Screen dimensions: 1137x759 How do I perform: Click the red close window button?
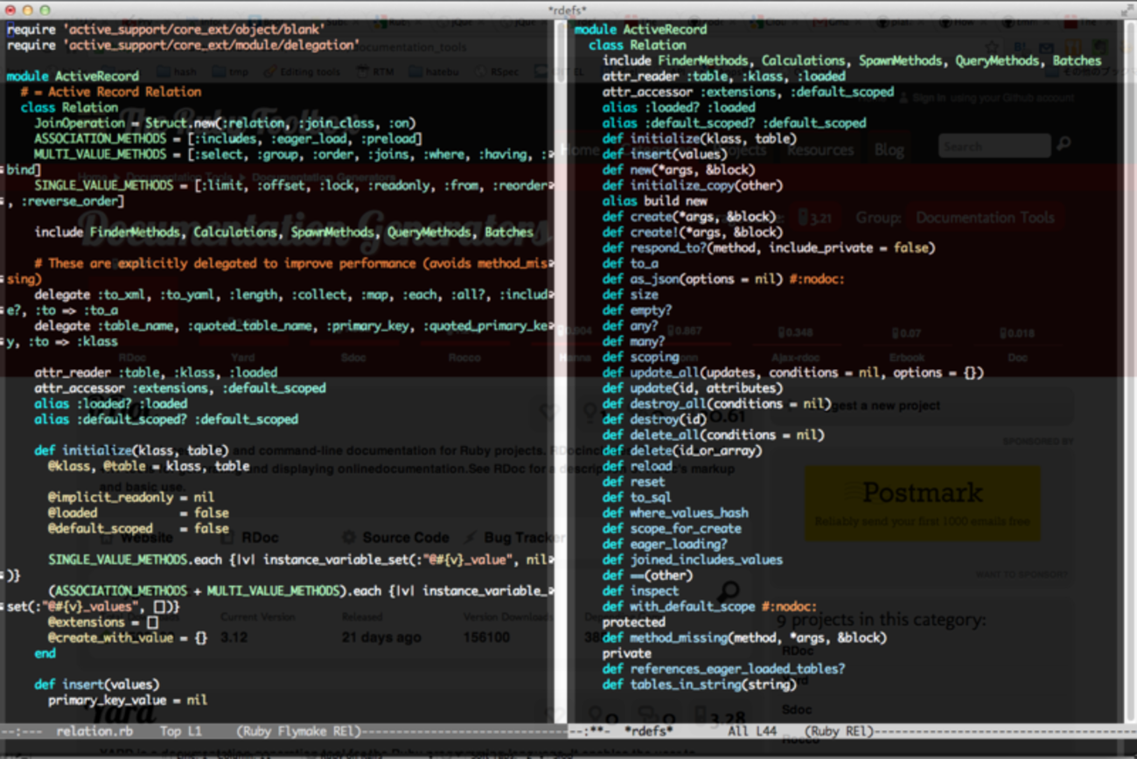point(10,10)
